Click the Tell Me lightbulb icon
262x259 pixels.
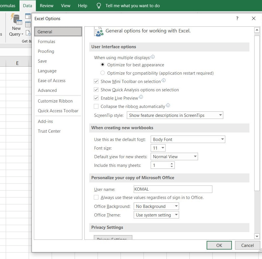[x=98, y=5]
